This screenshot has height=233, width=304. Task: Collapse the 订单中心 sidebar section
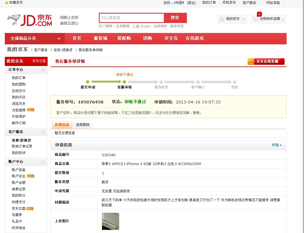tap(43, 70)
